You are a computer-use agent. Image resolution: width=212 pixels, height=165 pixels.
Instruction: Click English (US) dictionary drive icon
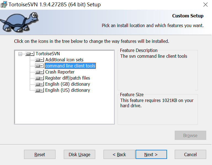39,90
